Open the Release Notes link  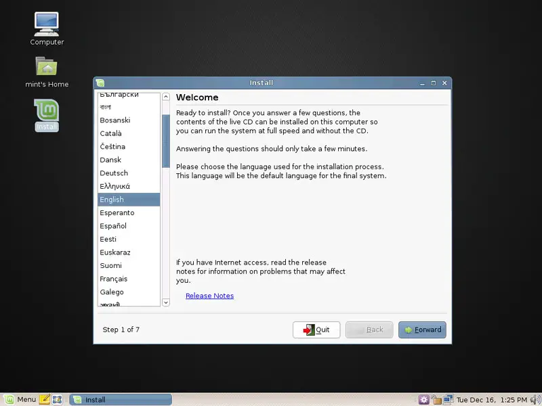click(x=209, y=296)
